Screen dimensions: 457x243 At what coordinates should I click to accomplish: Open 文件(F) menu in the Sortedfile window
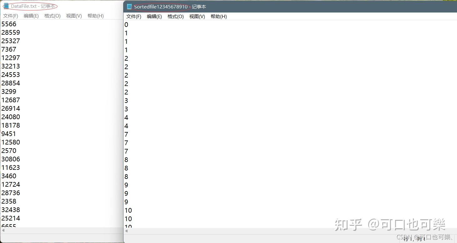134,17
